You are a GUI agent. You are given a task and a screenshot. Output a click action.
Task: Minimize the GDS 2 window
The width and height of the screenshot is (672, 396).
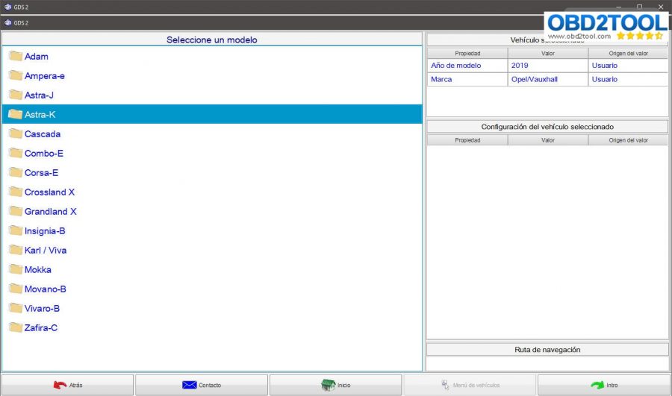tap(618, 7)
